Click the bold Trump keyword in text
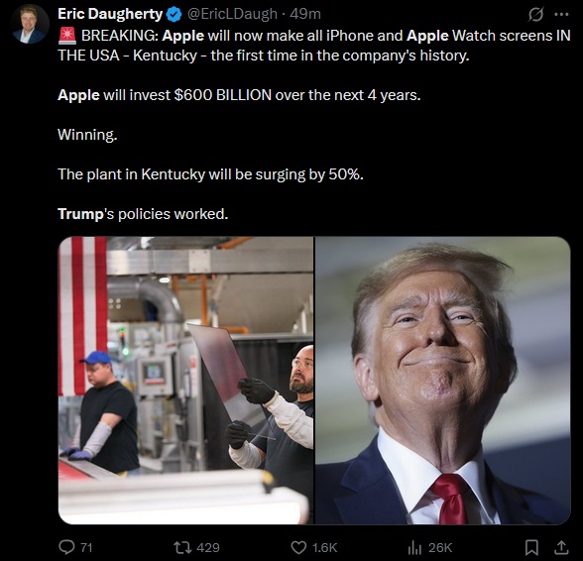The width and height of the screenshot is (583, 561). tap(80, 214)
